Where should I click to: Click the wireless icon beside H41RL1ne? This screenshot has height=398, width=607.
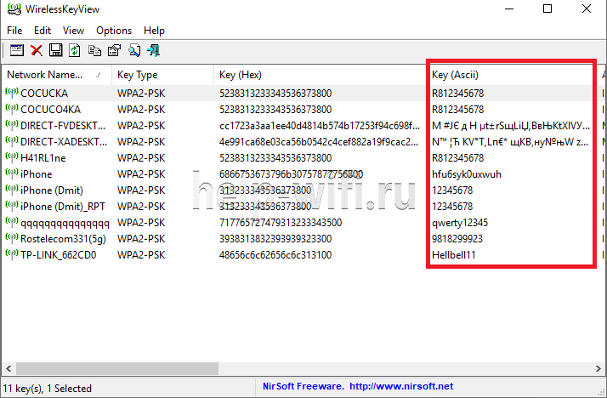click(x=12, y=157)
